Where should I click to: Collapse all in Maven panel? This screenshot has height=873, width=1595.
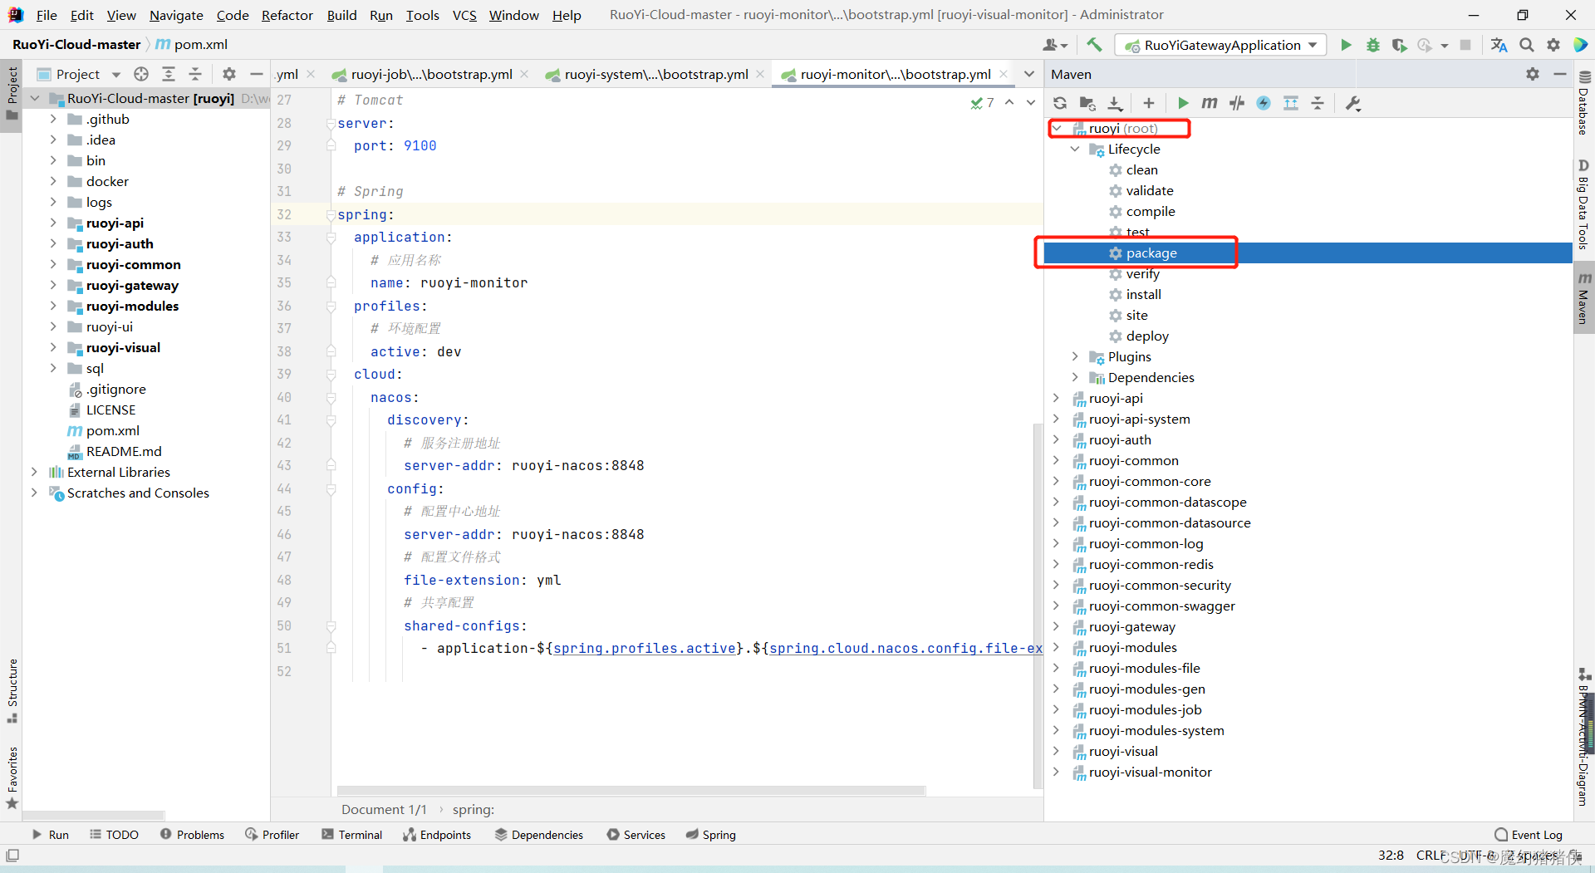(1318, 103)
